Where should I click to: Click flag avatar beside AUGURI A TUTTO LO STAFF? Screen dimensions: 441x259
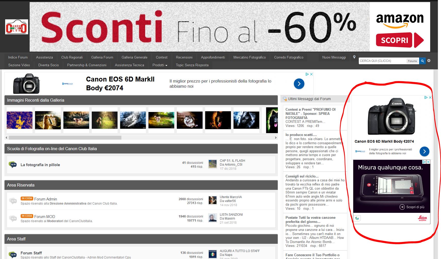[x=213, y=254]
